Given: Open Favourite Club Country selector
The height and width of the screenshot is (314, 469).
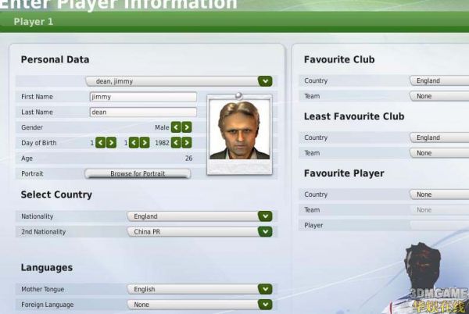Looking at the screenshot, I should (439, 80).
